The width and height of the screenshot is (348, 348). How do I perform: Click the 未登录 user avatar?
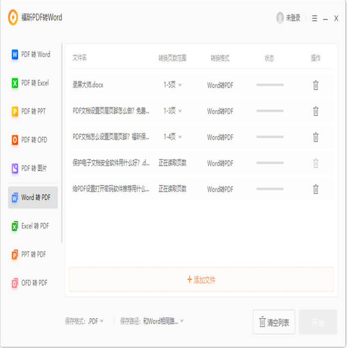click(280, 18)
